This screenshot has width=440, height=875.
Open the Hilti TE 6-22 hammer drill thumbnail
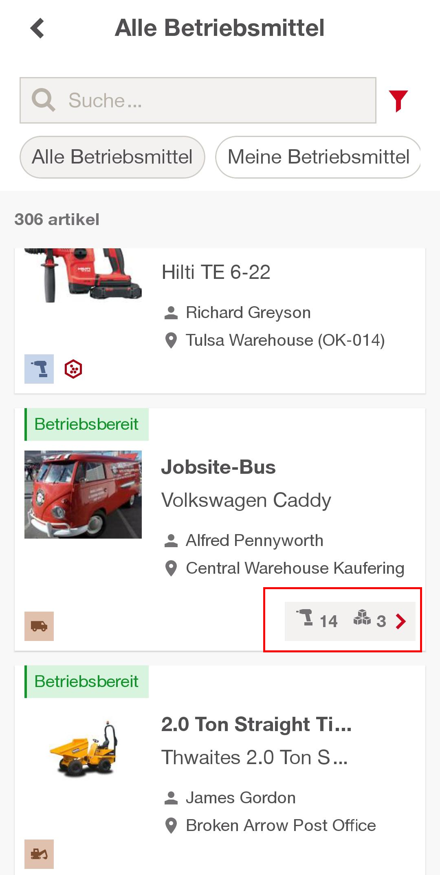tap(83, 275)
